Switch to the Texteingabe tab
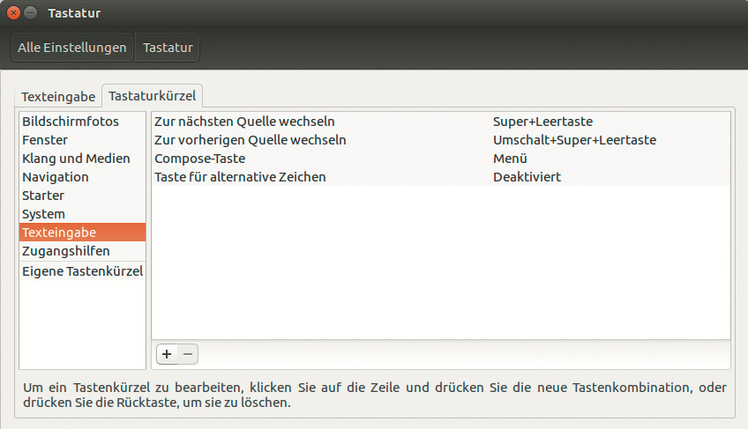Viewport: 748px width, 429px height. [58, 96]
